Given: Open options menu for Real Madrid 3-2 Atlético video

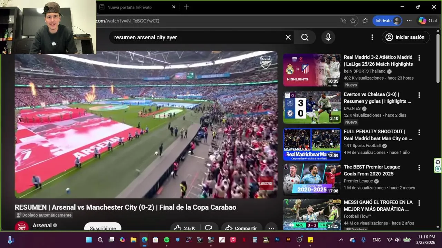Looking at the screenshot, I should (x=419, y=58).
